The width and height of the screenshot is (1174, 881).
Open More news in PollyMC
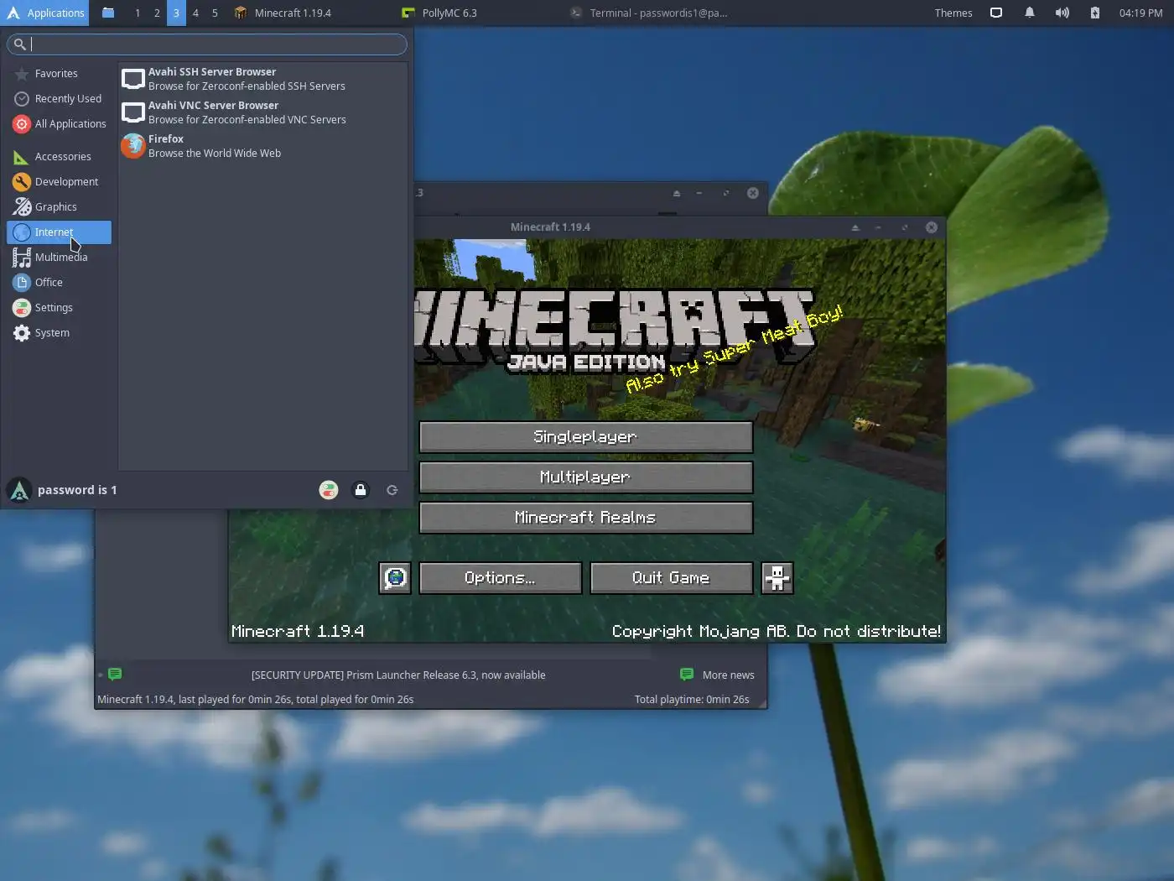pyautogui.click(x=728, y=675)
